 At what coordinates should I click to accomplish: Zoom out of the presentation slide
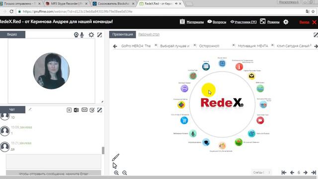pos(125,173)
